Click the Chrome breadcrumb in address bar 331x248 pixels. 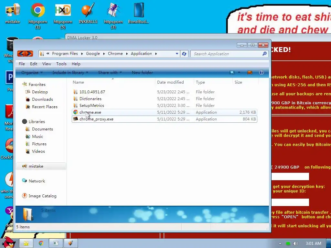tap(115, 54)
